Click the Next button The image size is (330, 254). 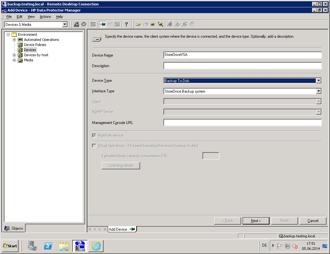coord(256,221)
